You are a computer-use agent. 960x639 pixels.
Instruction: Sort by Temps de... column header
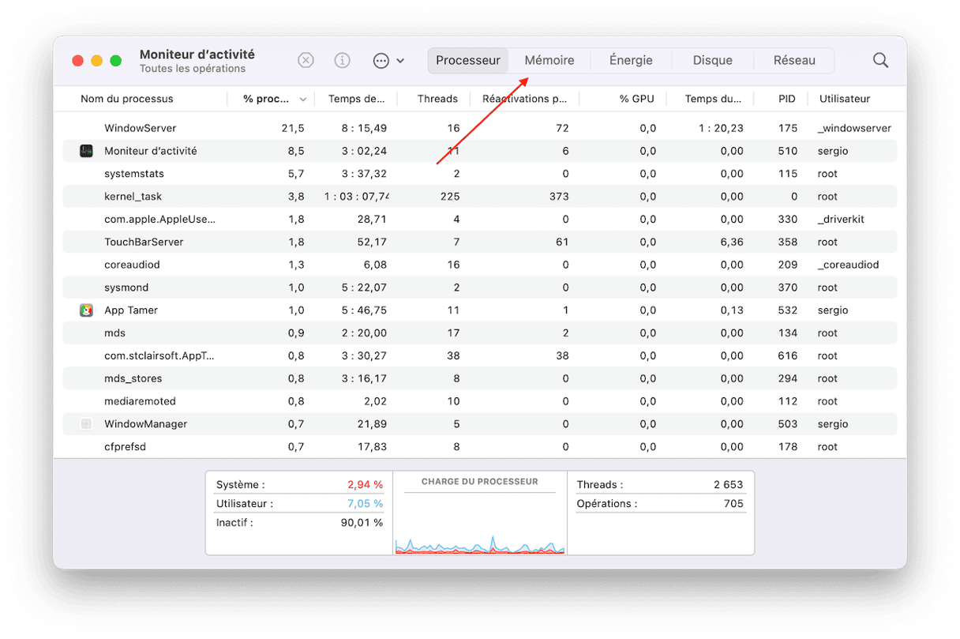[357, 99]
